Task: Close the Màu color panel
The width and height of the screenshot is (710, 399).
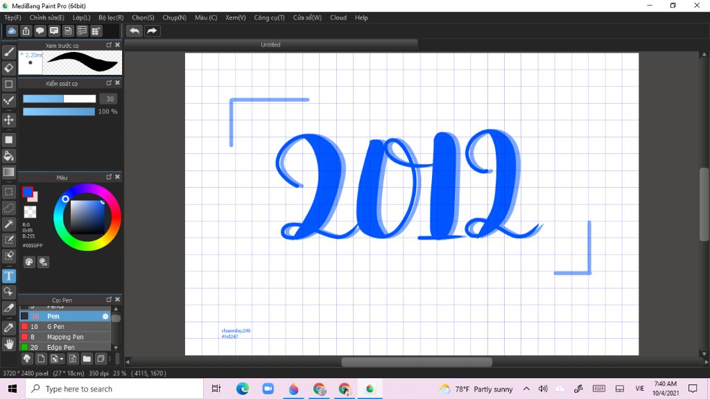Action: (118, 177)
